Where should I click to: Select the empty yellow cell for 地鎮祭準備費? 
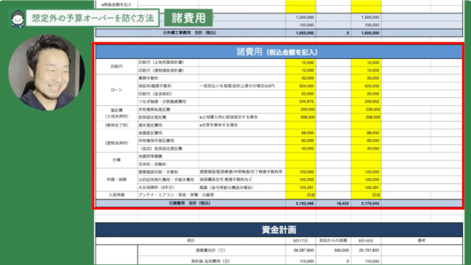point(301,156)
